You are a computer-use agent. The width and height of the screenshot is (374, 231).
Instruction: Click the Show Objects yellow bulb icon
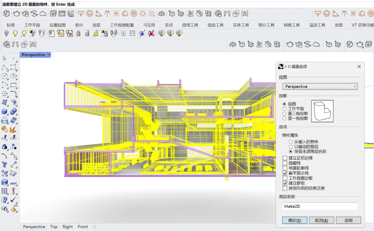click(15, 33)
